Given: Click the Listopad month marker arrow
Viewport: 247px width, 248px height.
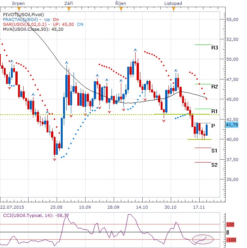Looking at the screenshot, I should coord(174,9).
